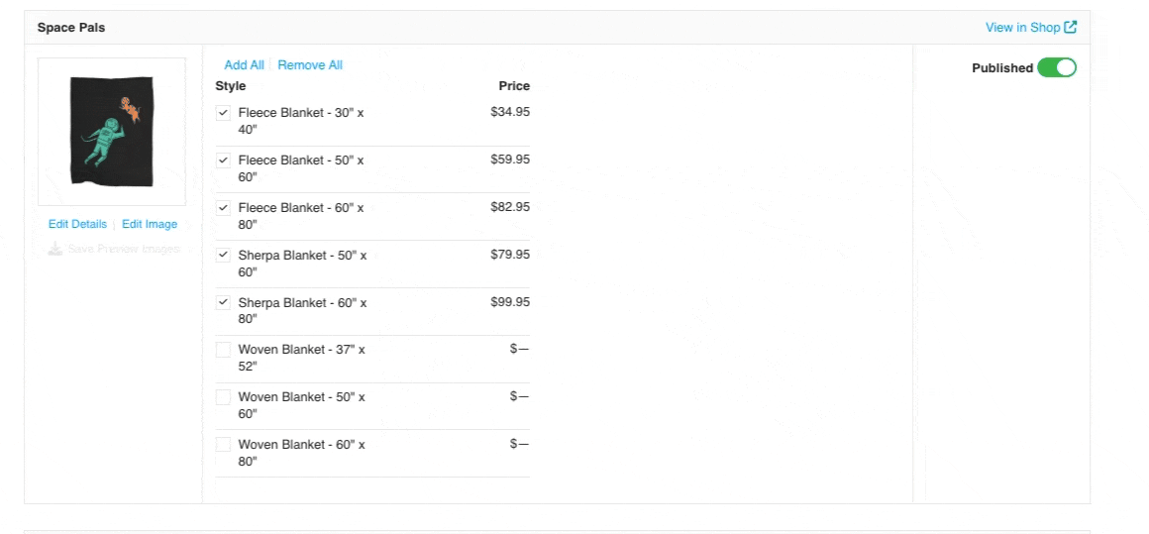Open the Space Pals blanket thumbnail

coord(112,132)
